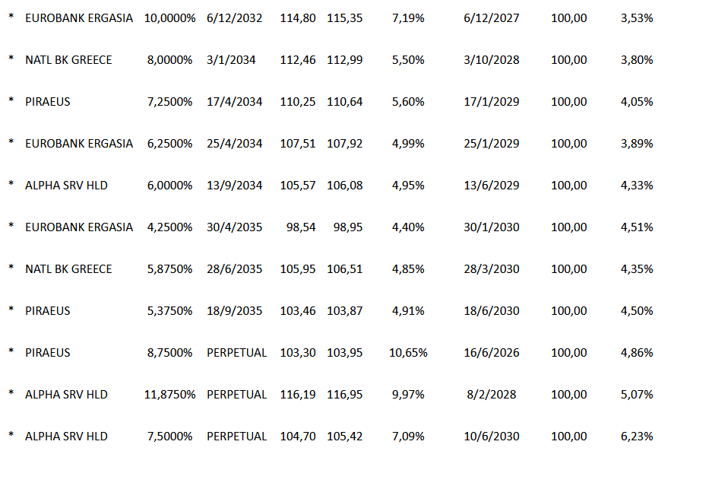The width and height of the screenshot is (712, 489).
Task: Click the price value 112,46
Action: tap(297, 60)
